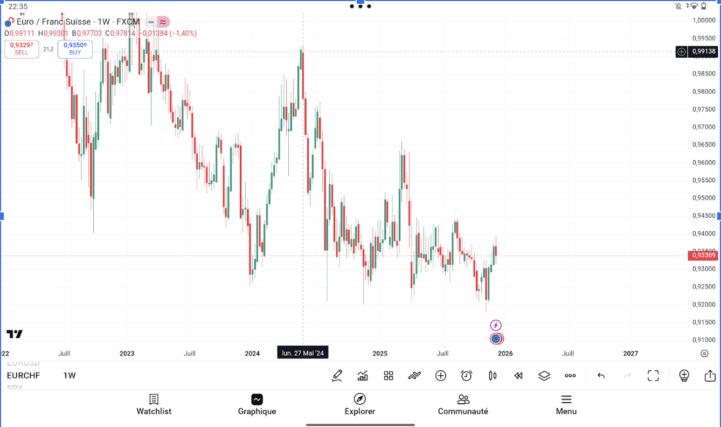Create an alert with the alarm clock icon
This screenshot has width=721, height=427.
click(467, 376)
